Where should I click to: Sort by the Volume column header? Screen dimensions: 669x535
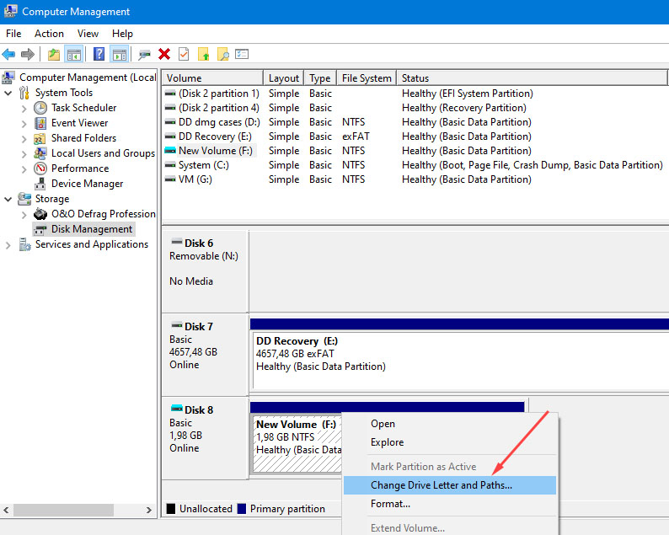[x=212, y=78]
